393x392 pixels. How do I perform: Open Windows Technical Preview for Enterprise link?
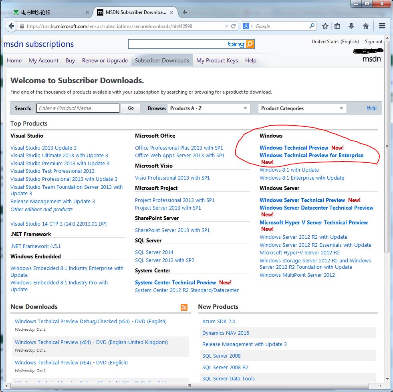311,156
